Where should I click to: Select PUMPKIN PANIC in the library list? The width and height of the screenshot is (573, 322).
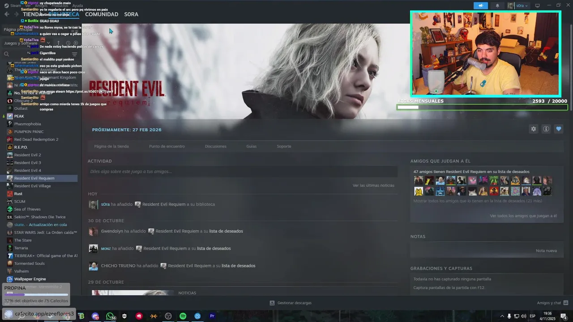click(x=29, y=131)
